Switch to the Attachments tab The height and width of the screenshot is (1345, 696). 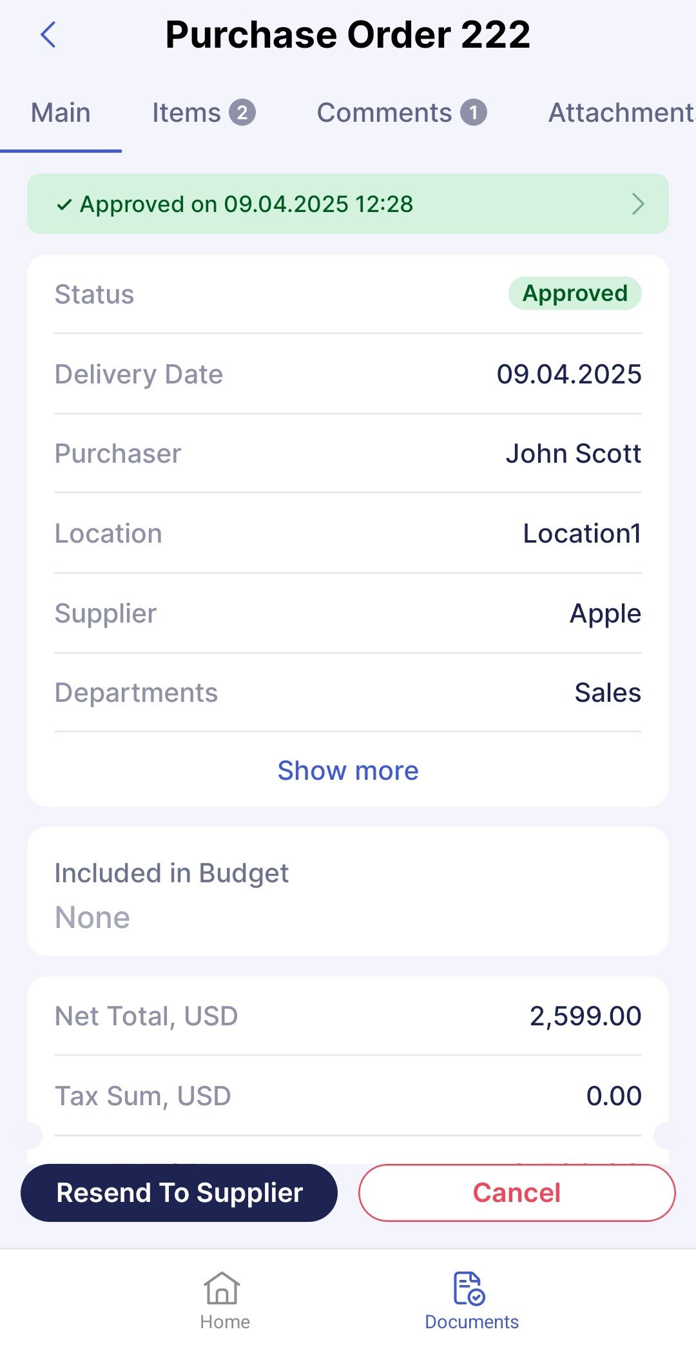621,113
